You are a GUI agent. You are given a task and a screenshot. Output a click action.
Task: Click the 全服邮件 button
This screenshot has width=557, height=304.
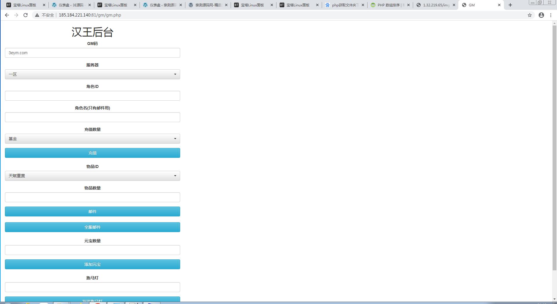point(92,227)
